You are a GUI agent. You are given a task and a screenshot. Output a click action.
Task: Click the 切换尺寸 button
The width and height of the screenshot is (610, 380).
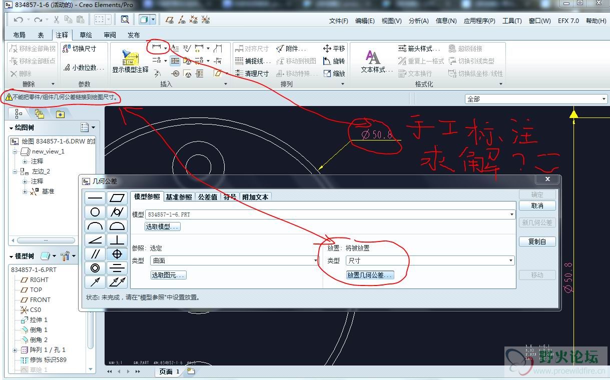[79, 48]
